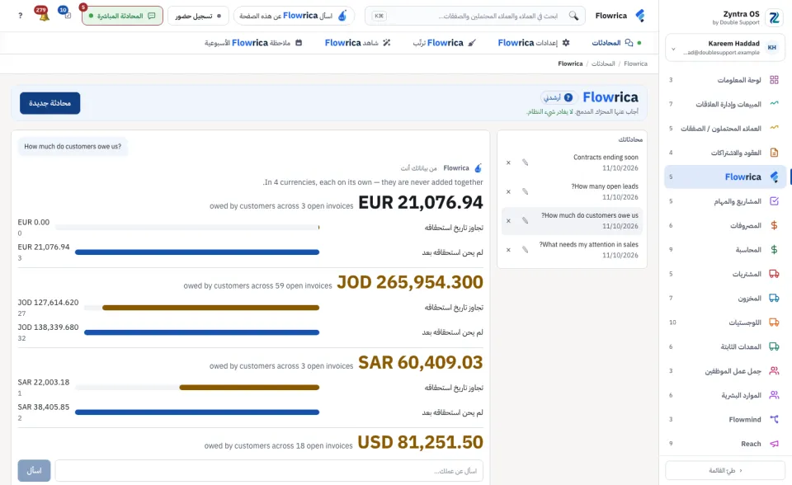Open the Zyntra OS logo icon

773,17
